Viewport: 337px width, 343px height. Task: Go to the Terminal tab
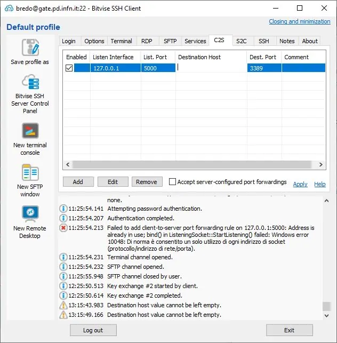click(122, 41)
